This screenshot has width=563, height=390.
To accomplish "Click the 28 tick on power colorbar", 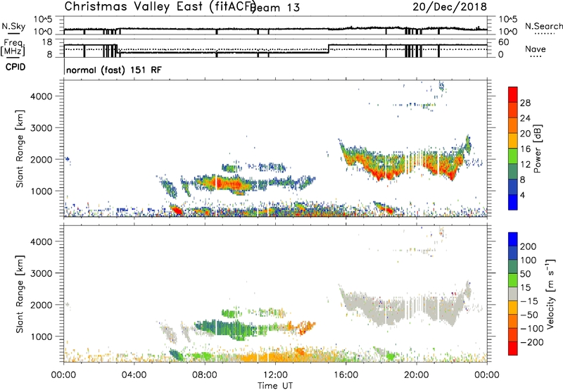I will tap(525, 103).
